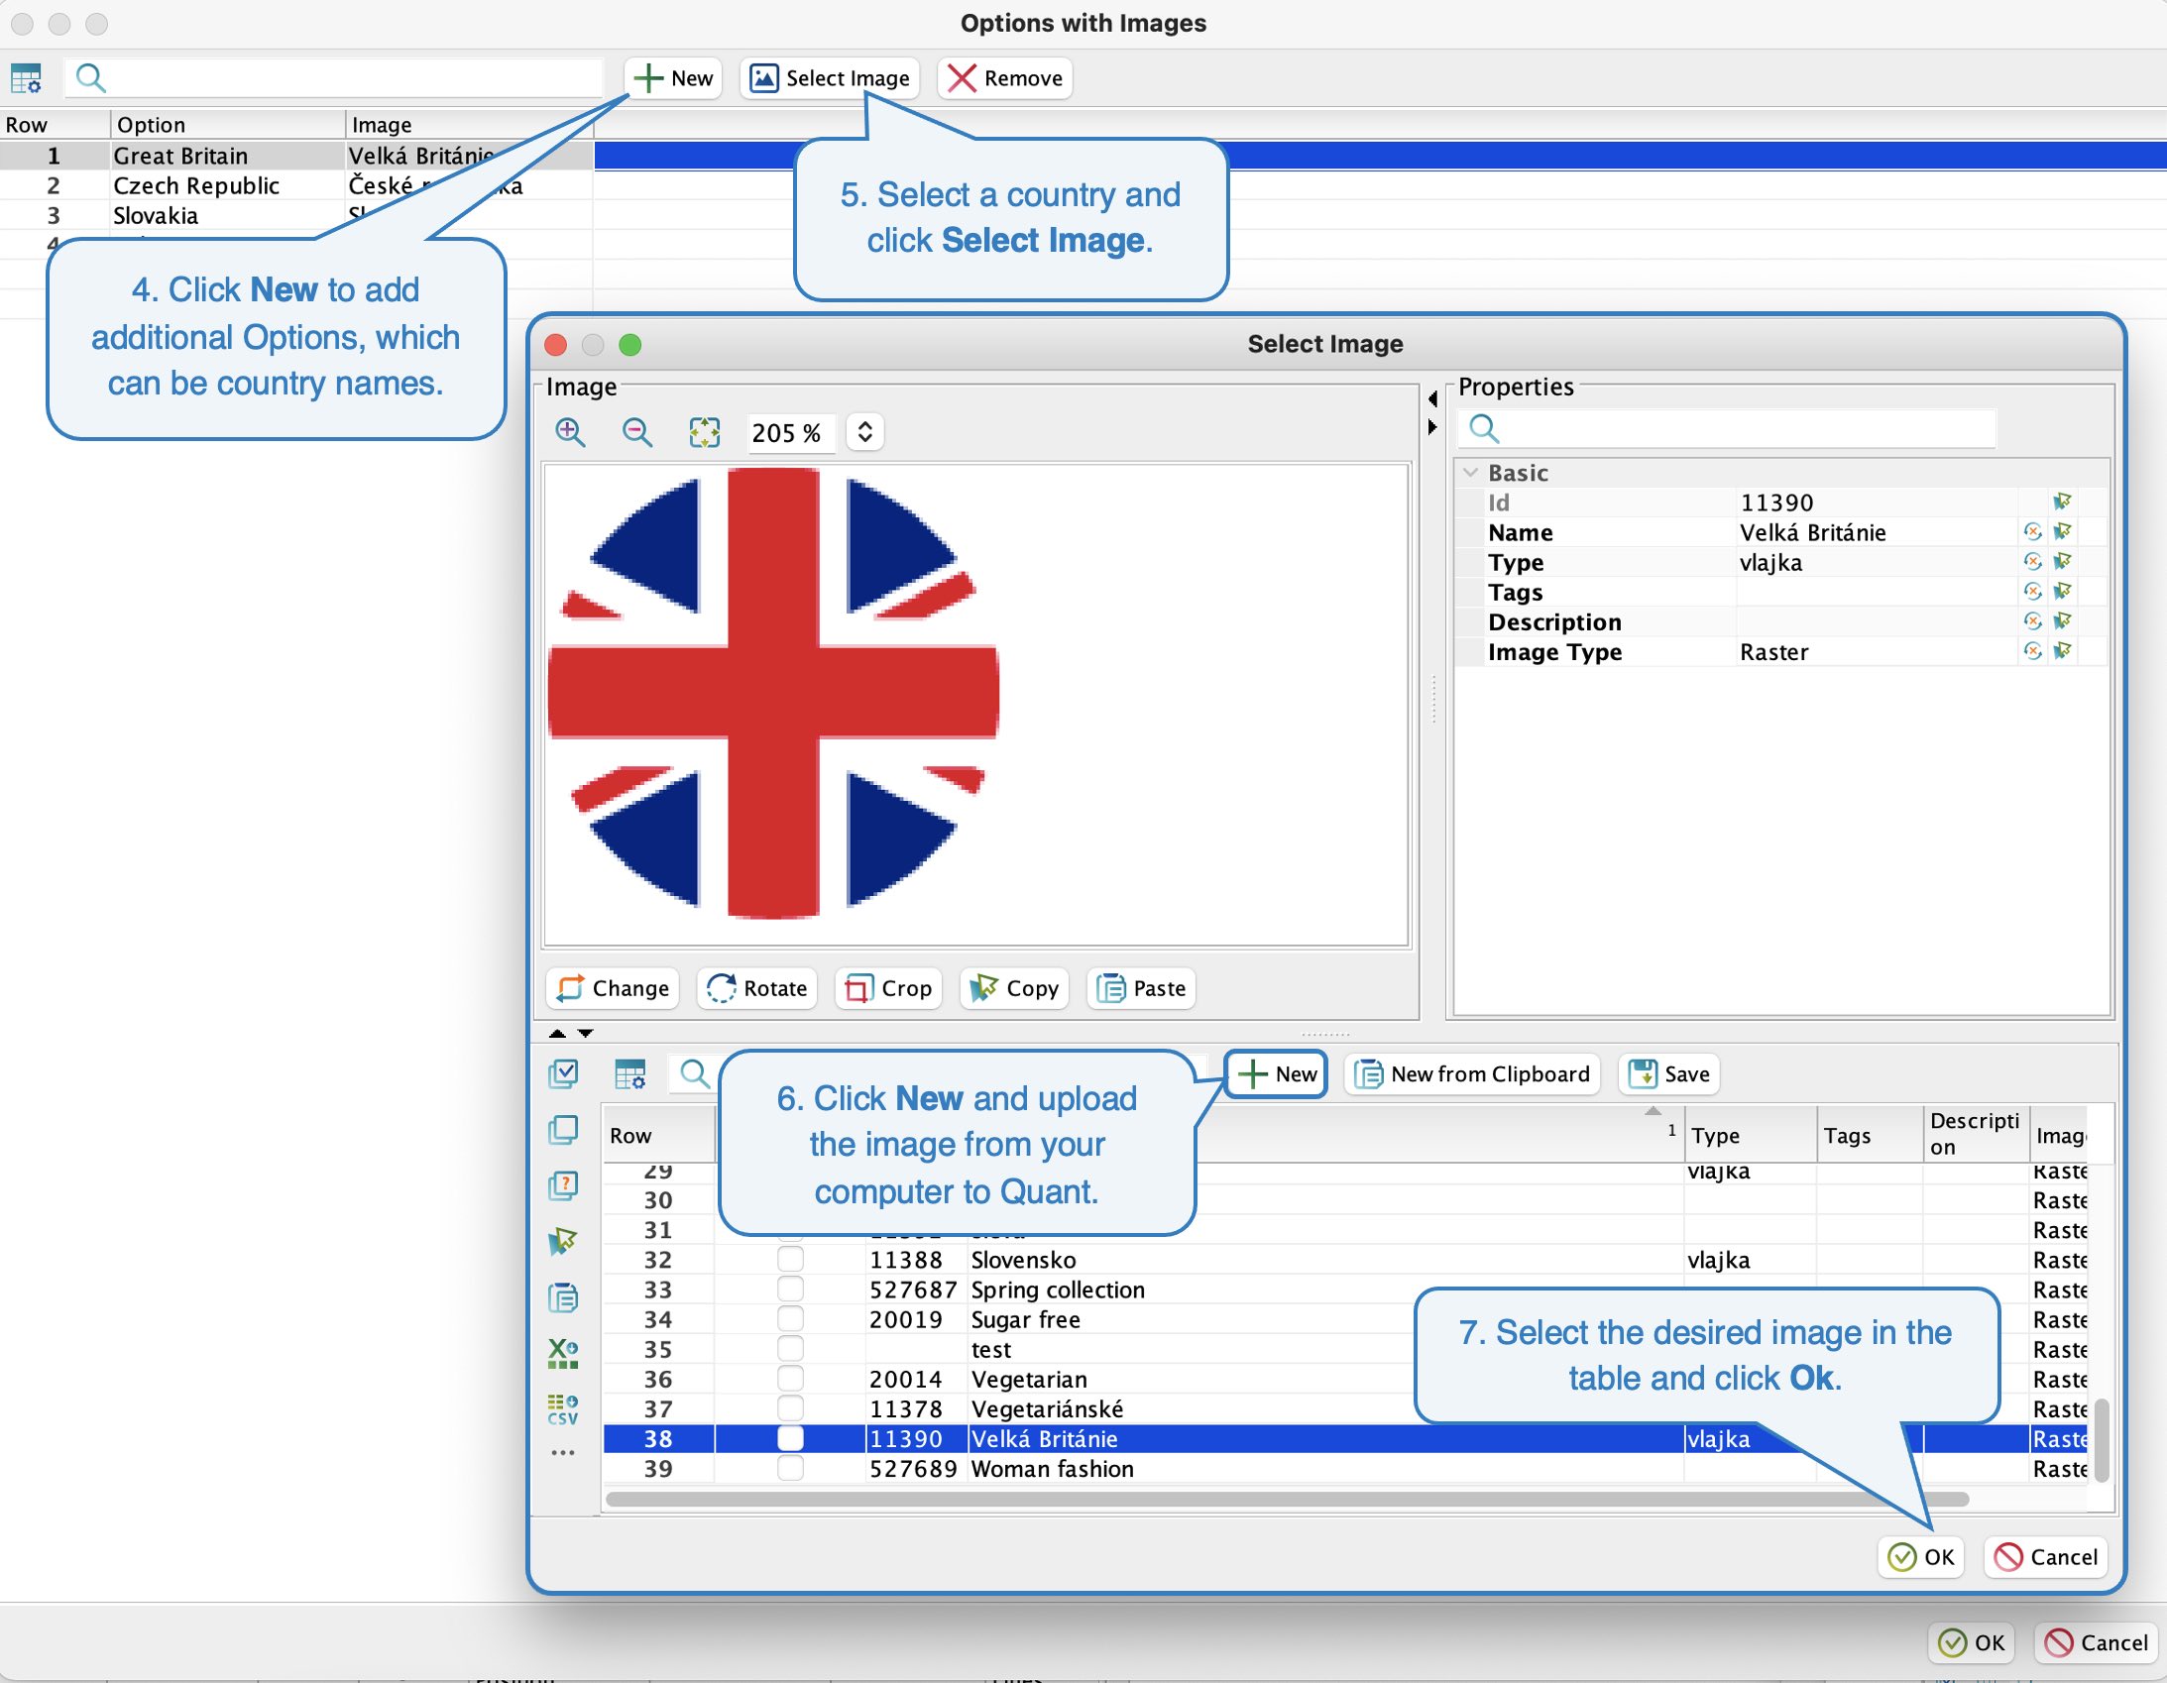
Task: Copy the Type property value
Action: (2063, 562)
